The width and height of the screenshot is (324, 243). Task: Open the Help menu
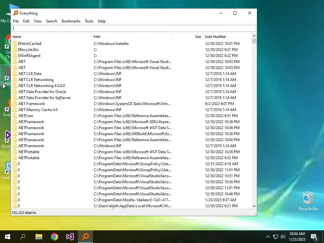pyautogui.click(x=102, y=21)
